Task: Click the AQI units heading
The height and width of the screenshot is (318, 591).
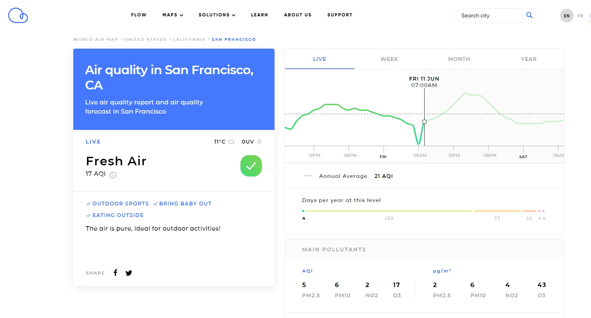Action: 307,271
